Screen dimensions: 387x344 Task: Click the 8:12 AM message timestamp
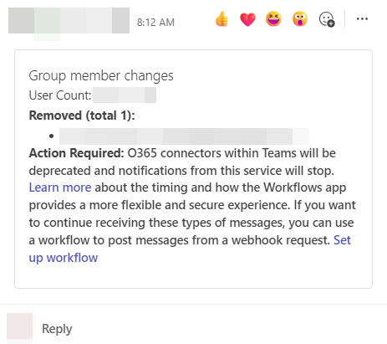click(155, 23)
